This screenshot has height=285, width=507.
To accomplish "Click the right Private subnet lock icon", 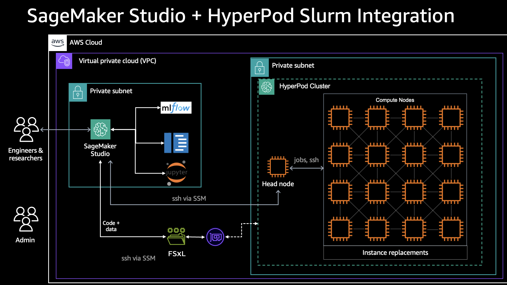I will pyautogui.click(x=260, y=68).
